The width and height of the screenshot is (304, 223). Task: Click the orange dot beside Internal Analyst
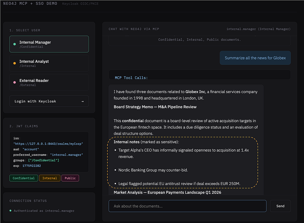coord(15,63)
